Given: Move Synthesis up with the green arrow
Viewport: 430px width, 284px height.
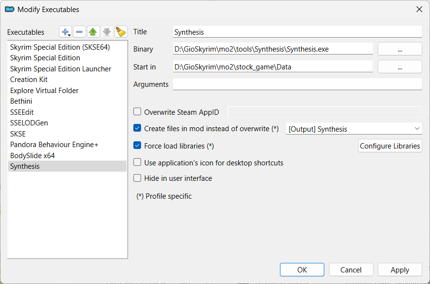Looking at the screenshot, I should 93,31.
